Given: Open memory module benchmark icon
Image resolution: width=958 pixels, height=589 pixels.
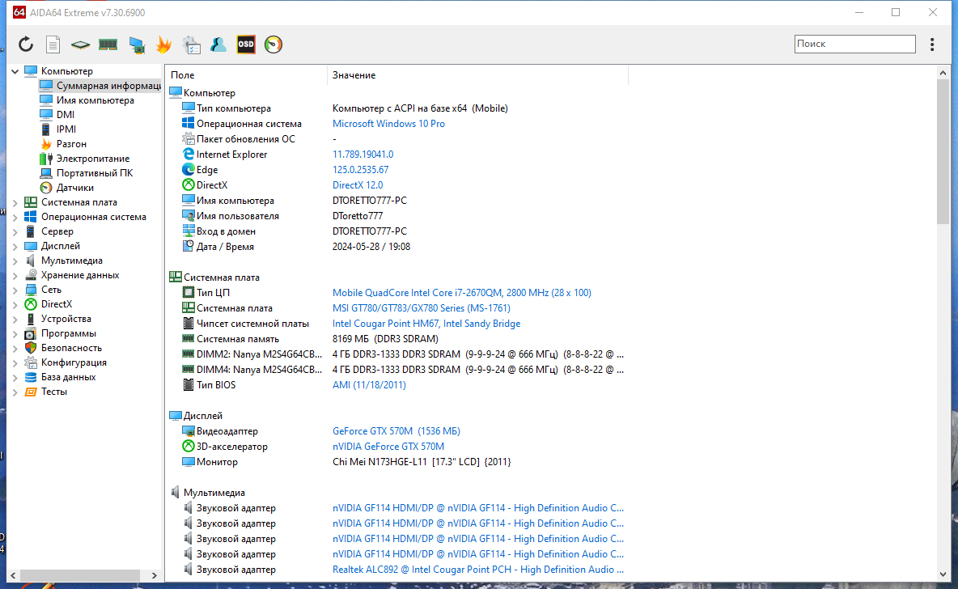Looking at the screenshot, I should tap(108, 44).
